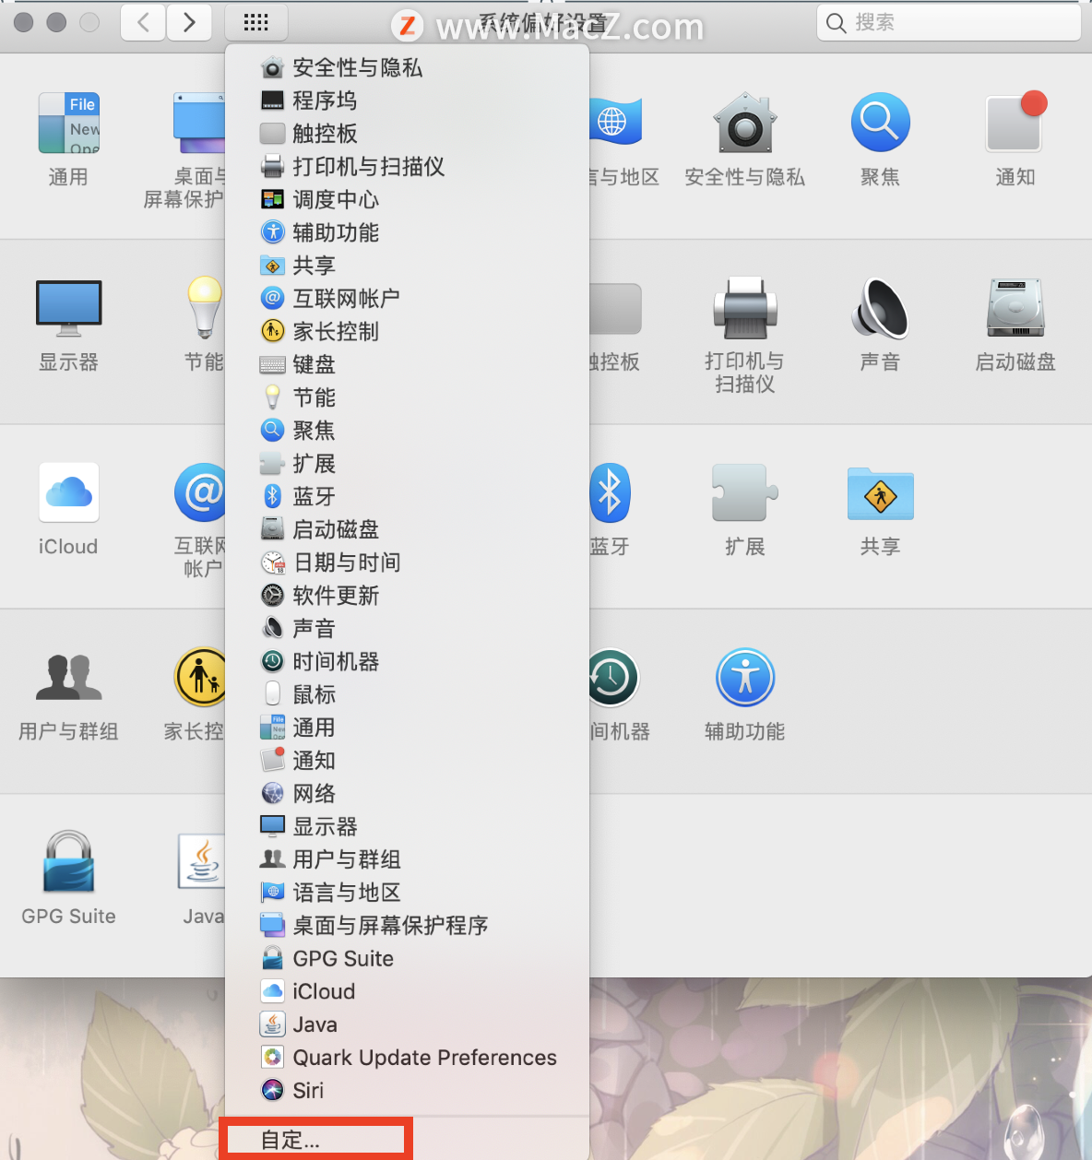Choose 扩展 from the dropdown menu

pyautogui.click(x=407, y=464)
